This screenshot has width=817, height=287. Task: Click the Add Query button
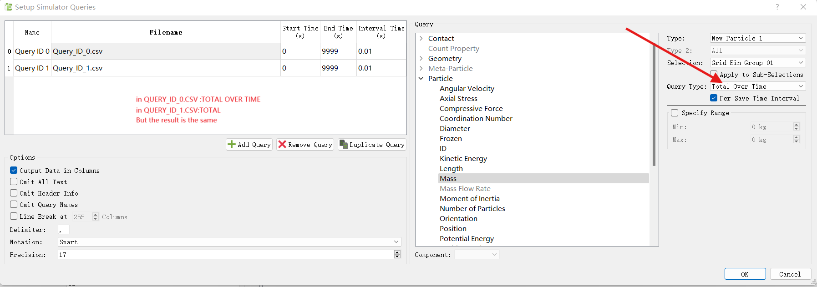point(249,145)
